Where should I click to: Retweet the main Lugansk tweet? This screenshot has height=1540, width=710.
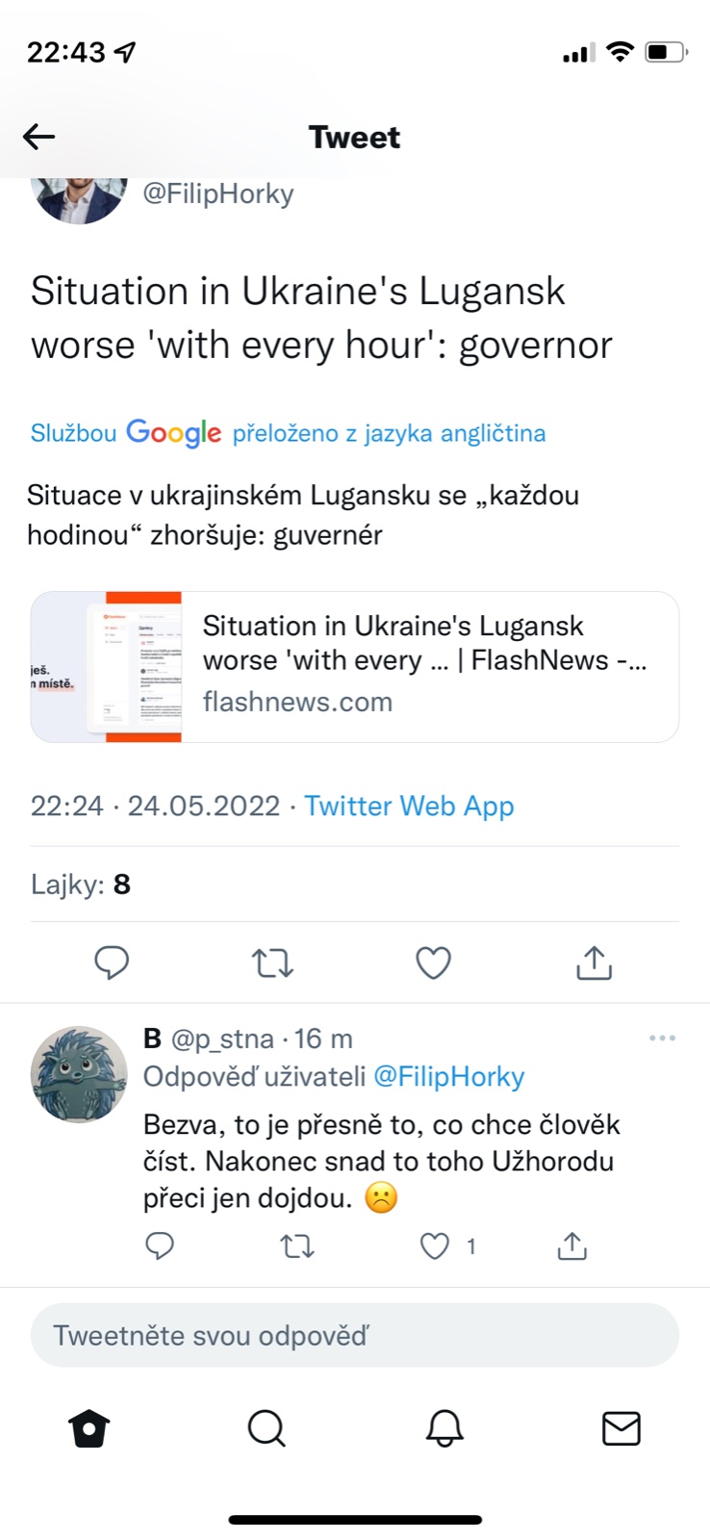pos(272,962)
